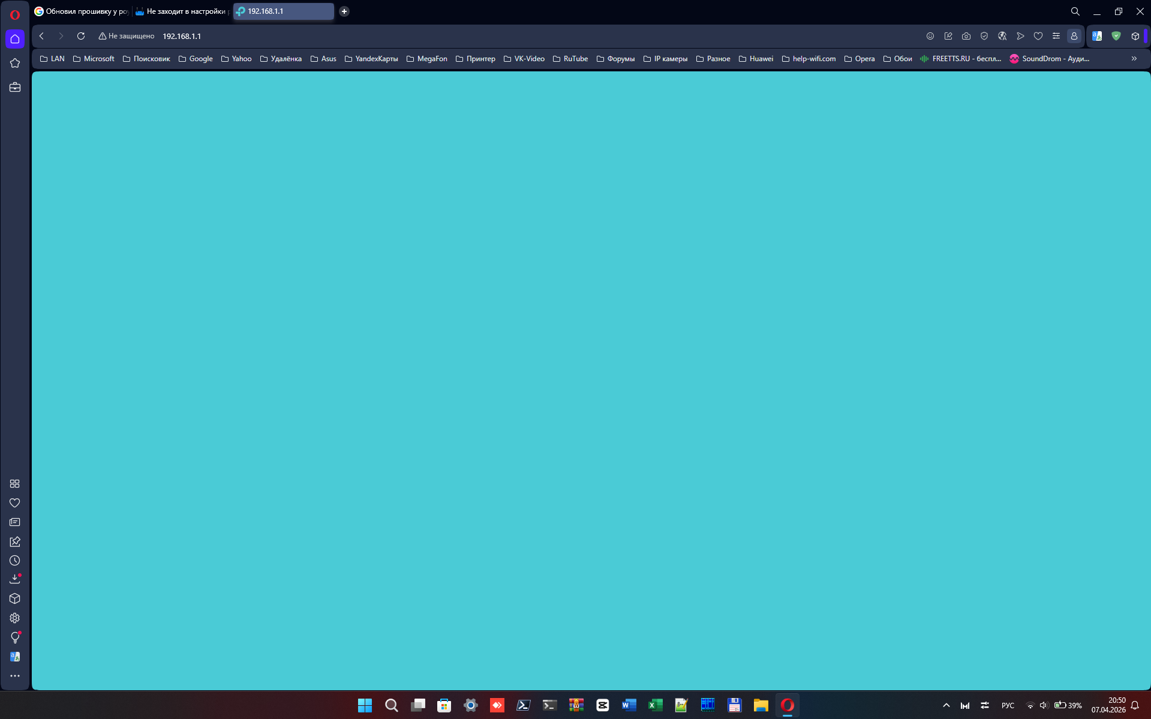
Task: Open Opera sidebar Settings gear
Action: pyautogui.click(x=15, y=618)
